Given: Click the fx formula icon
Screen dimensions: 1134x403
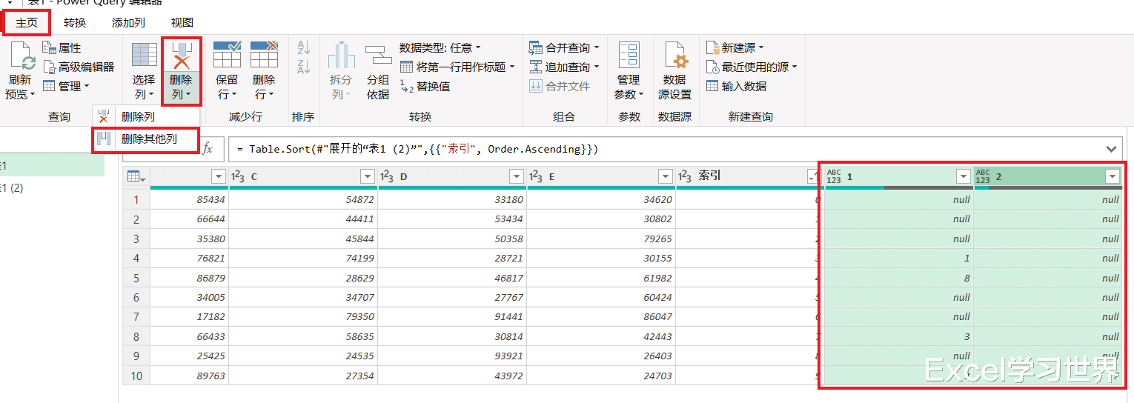Looking at the screenshot, I should pyautogui.click(x=208, y=149).
